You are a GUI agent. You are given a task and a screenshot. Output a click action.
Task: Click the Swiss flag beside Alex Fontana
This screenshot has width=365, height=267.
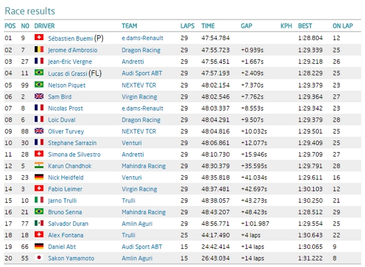[39, 234]
